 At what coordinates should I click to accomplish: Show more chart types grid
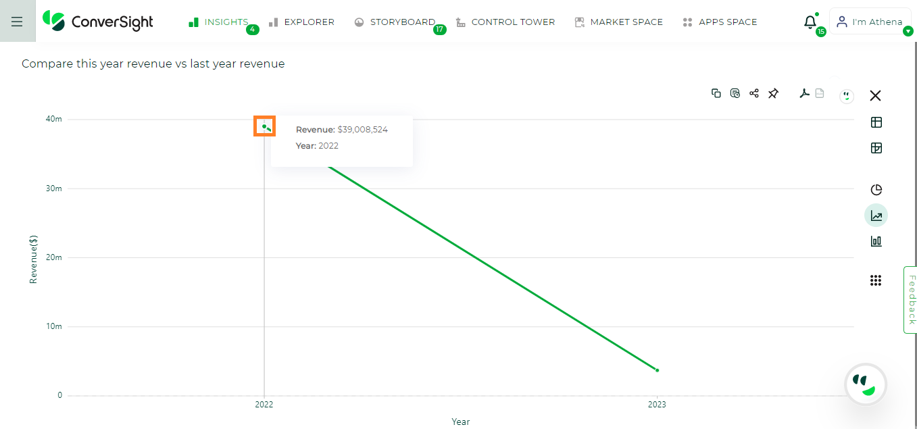[x=876, y=280]
